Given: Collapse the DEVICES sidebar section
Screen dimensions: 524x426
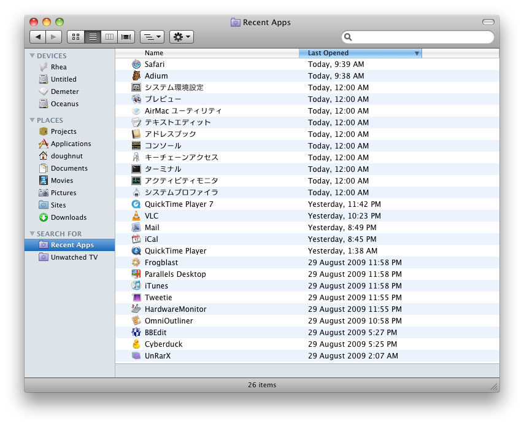Looking at the screenshot, I should click(33, 56).
